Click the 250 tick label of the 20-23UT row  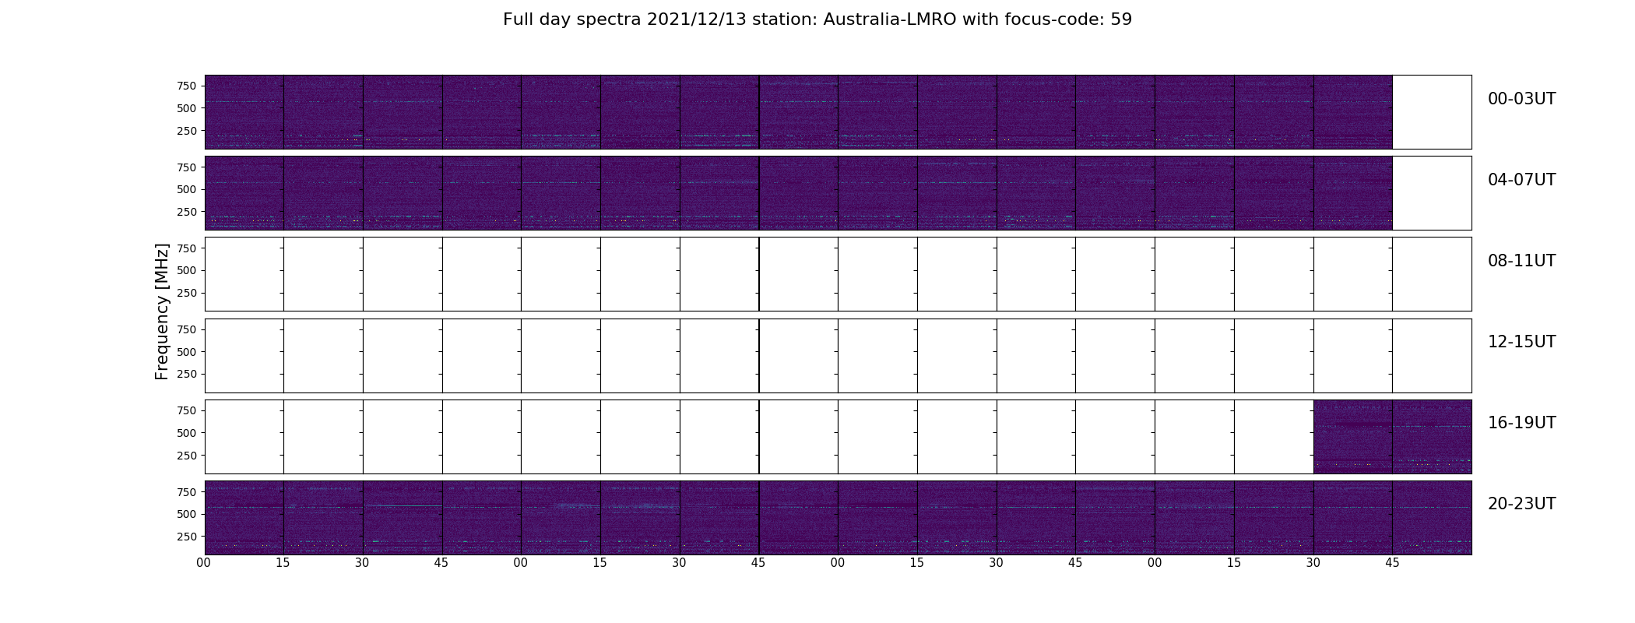pos(187,537)
